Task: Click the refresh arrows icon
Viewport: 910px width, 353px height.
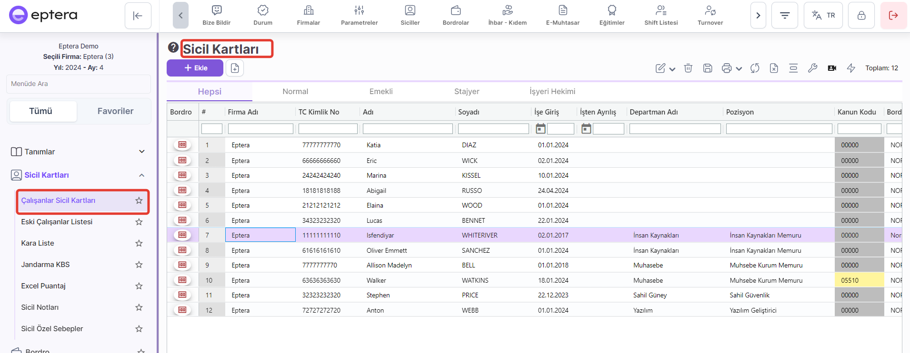Action: coord(755,68)
